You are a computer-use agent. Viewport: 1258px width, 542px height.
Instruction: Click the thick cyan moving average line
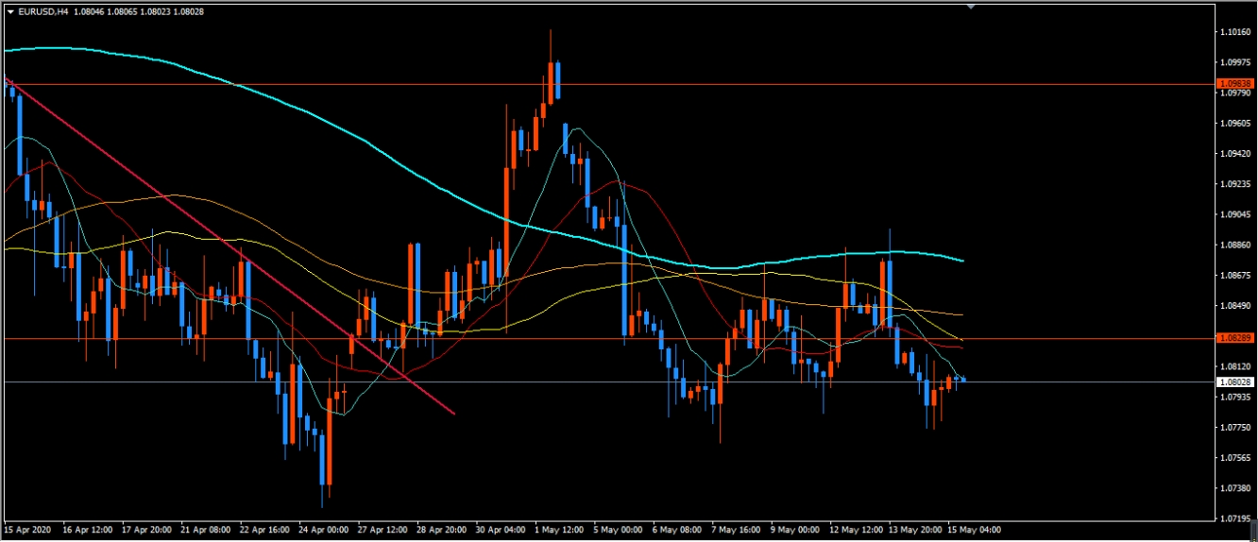[x=378, y=142]
